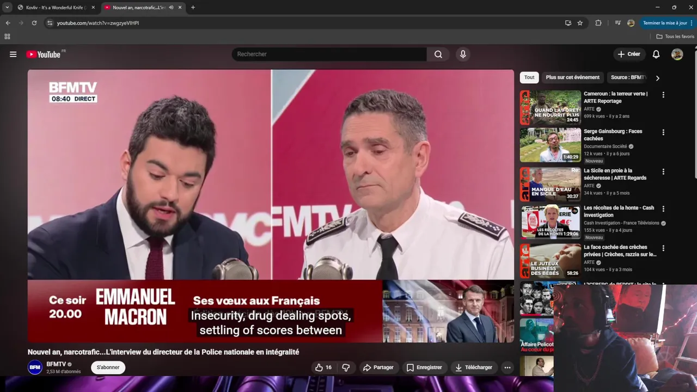Open La Sicile en proie thumbnail
This screenshot has height=392, width=697.
550,185
